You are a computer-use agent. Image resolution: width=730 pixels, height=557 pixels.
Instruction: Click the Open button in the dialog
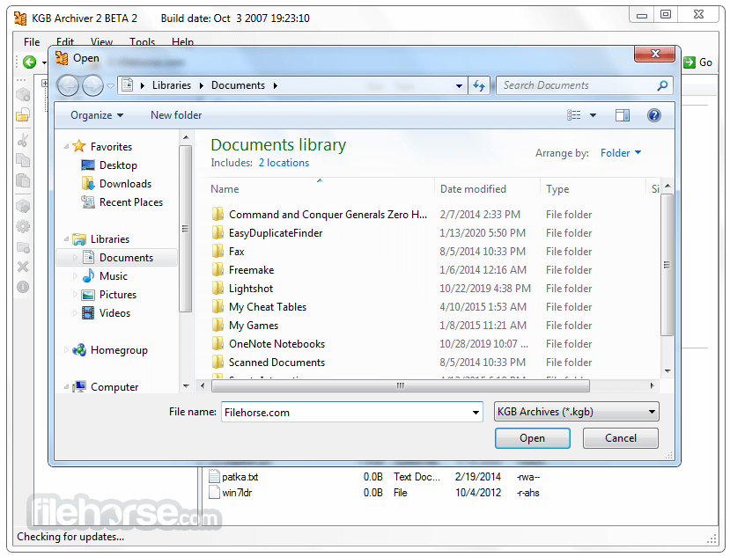click(x=532, y=438)
